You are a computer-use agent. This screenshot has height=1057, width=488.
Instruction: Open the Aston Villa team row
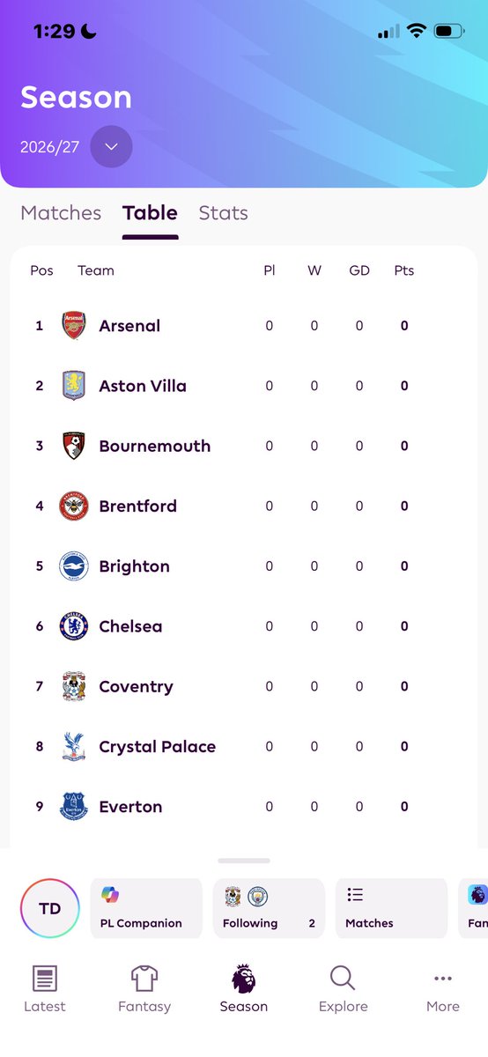[244, 386]
